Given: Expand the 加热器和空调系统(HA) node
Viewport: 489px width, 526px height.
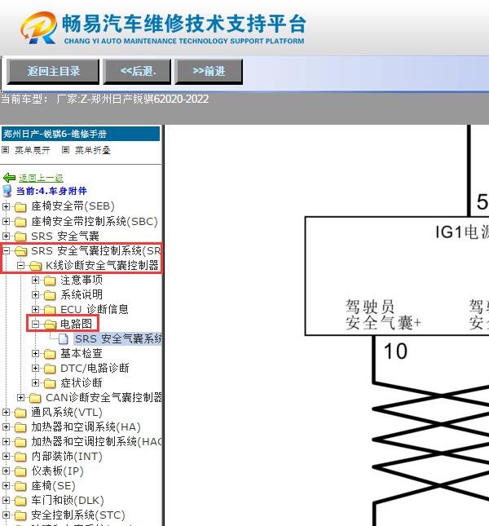Looking at the screenshot, I should click(6, 427).
